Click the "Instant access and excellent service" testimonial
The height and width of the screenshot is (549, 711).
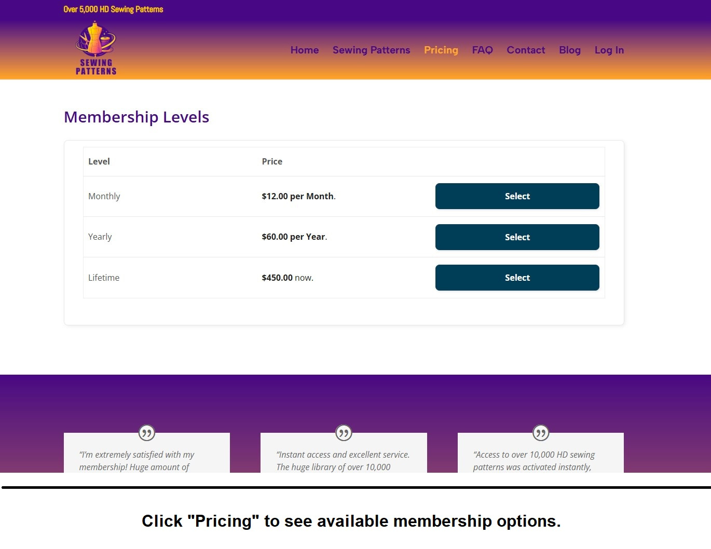coord(343,461)
